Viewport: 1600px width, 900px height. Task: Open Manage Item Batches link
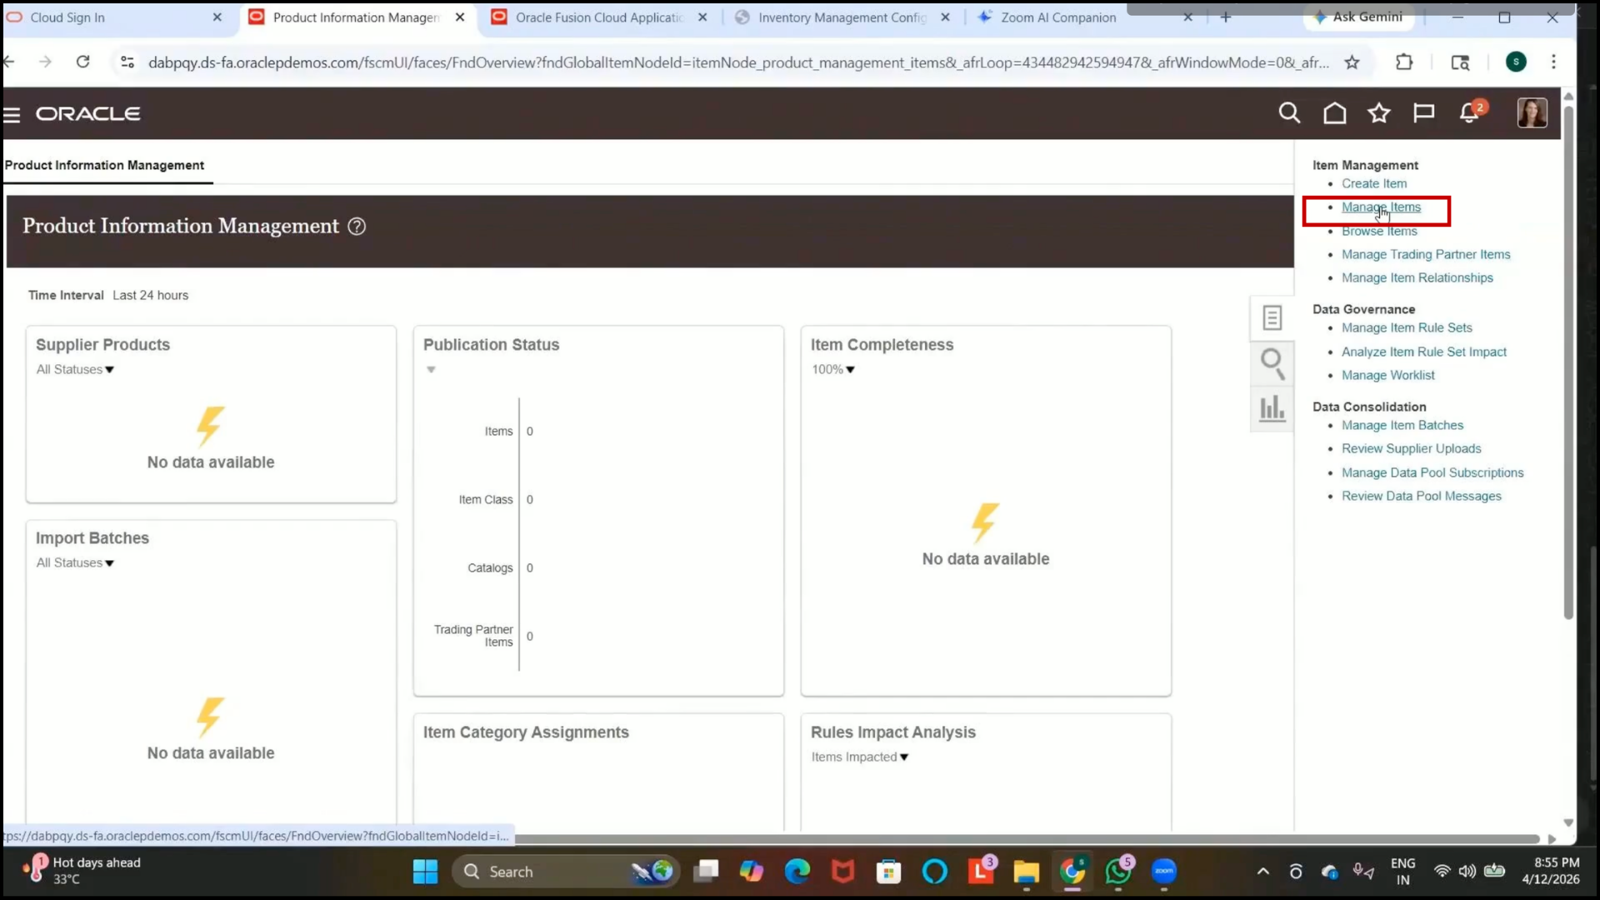[x=1402, y=425]
